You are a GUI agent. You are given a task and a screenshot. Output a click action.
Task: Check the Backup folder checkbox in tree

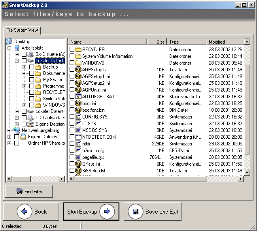[32, 67]
